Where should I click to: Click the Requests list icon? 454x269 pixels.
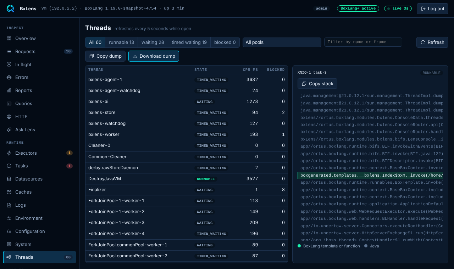(x=9, y=51)
